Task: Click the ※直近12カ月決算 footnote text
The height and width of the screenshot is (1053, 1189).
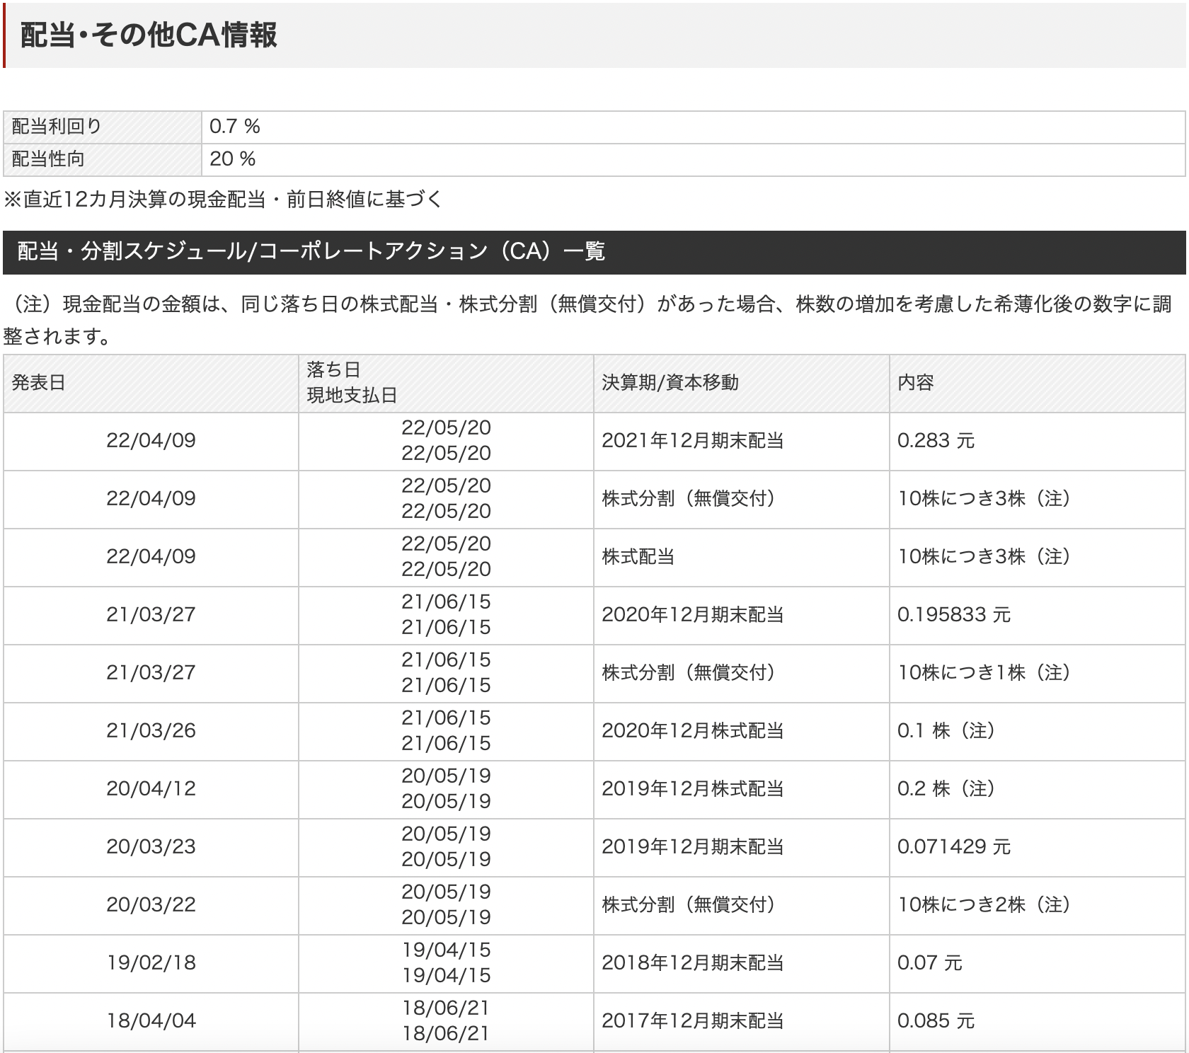Action: (222, 200)
